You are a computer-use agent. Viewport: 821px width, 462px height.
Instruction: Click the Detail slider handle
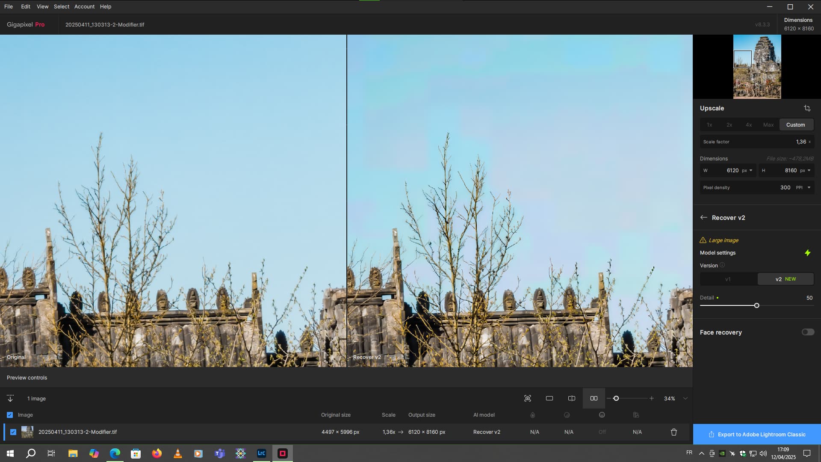click(756, 305)
